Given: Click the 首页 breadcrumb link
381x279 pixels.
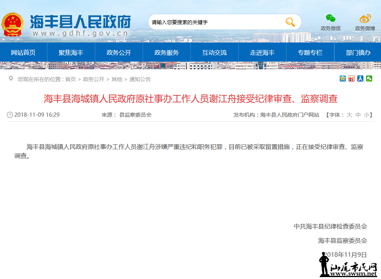Looking at the screenshot, I should [x=70, y=79].
